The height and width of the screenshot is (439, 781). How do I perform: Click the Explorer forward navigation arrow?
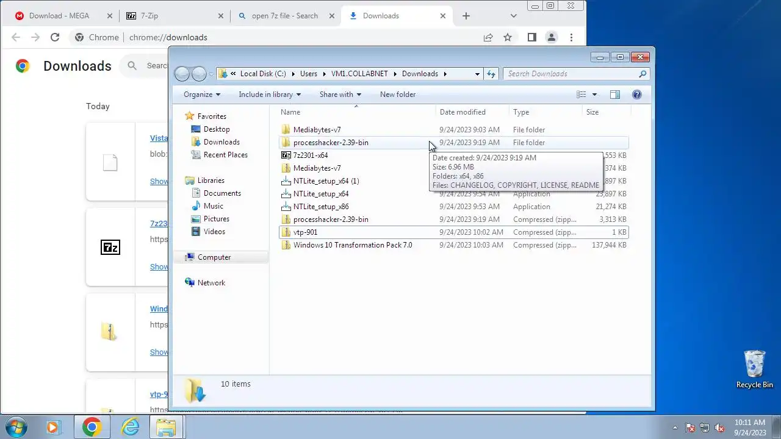coord(199,74)
